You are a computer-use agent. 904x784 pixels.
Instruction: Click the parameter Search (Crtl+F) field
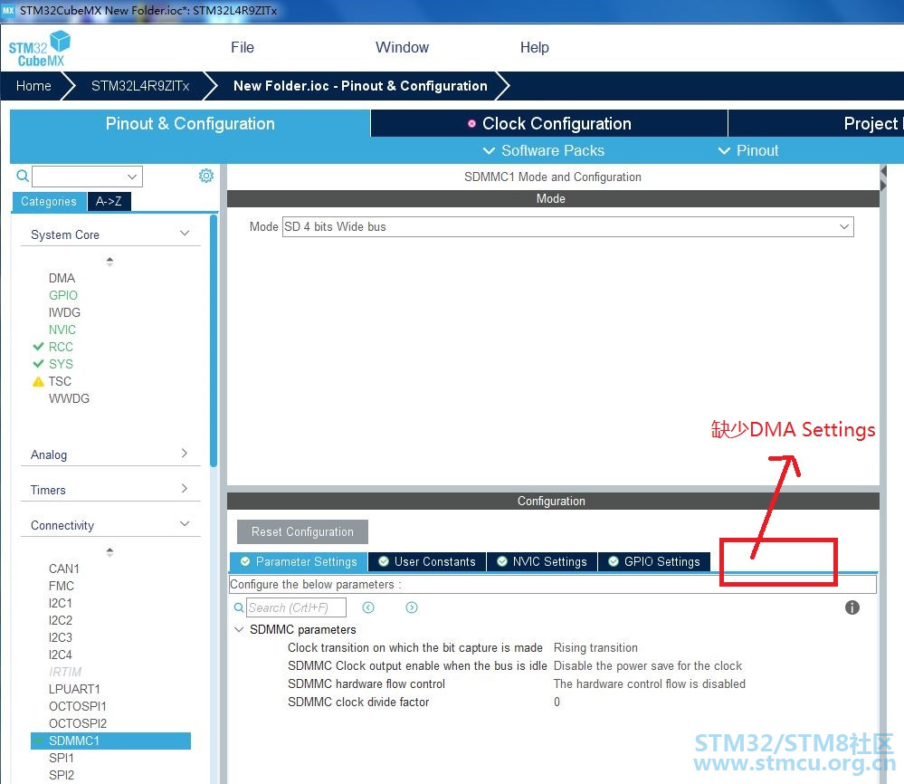[296, 607]
